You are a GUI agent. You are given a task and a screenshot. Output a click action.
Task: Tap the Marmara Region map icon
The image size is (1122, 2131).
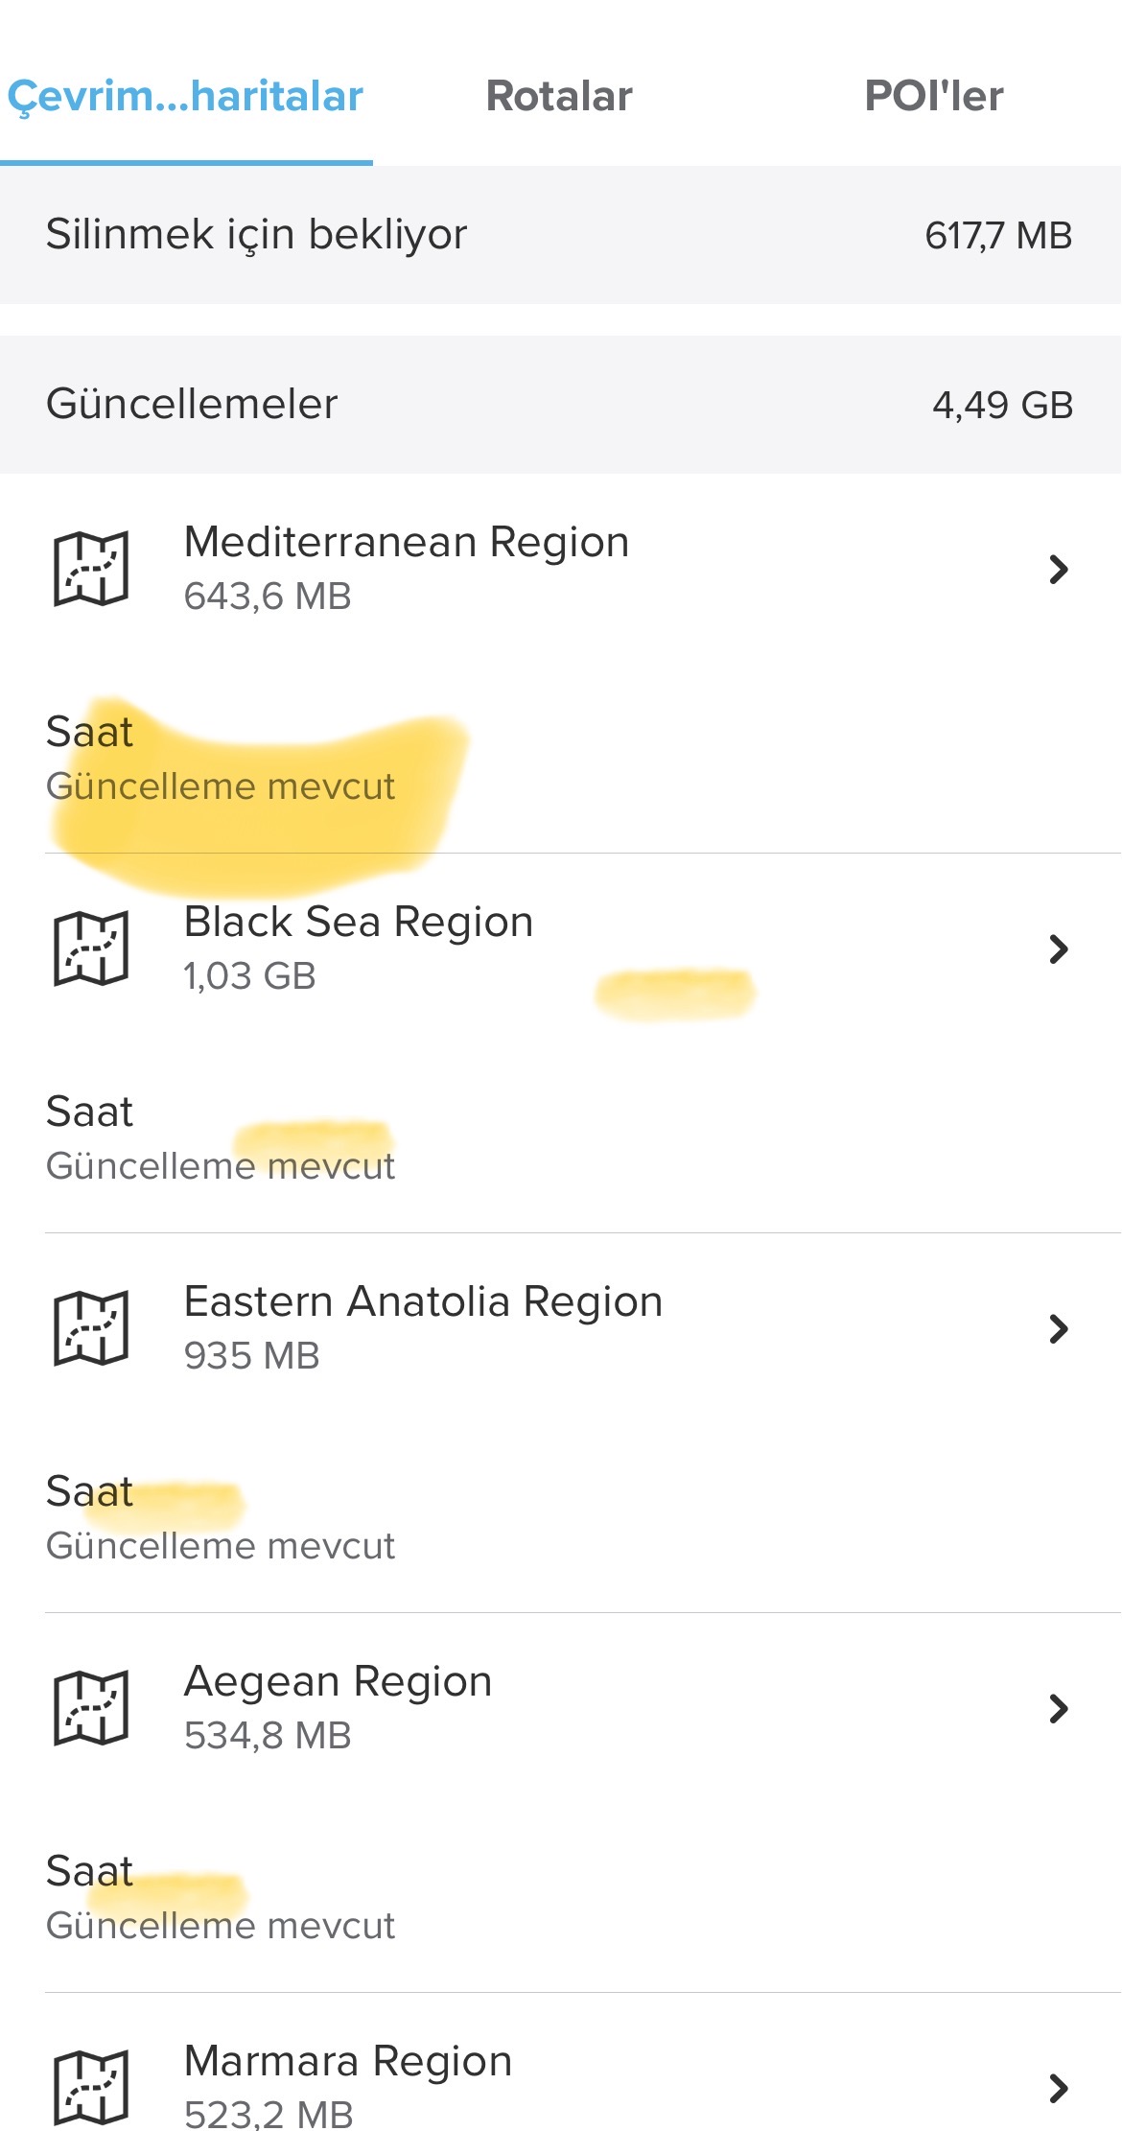click(x=91, y=2088)
